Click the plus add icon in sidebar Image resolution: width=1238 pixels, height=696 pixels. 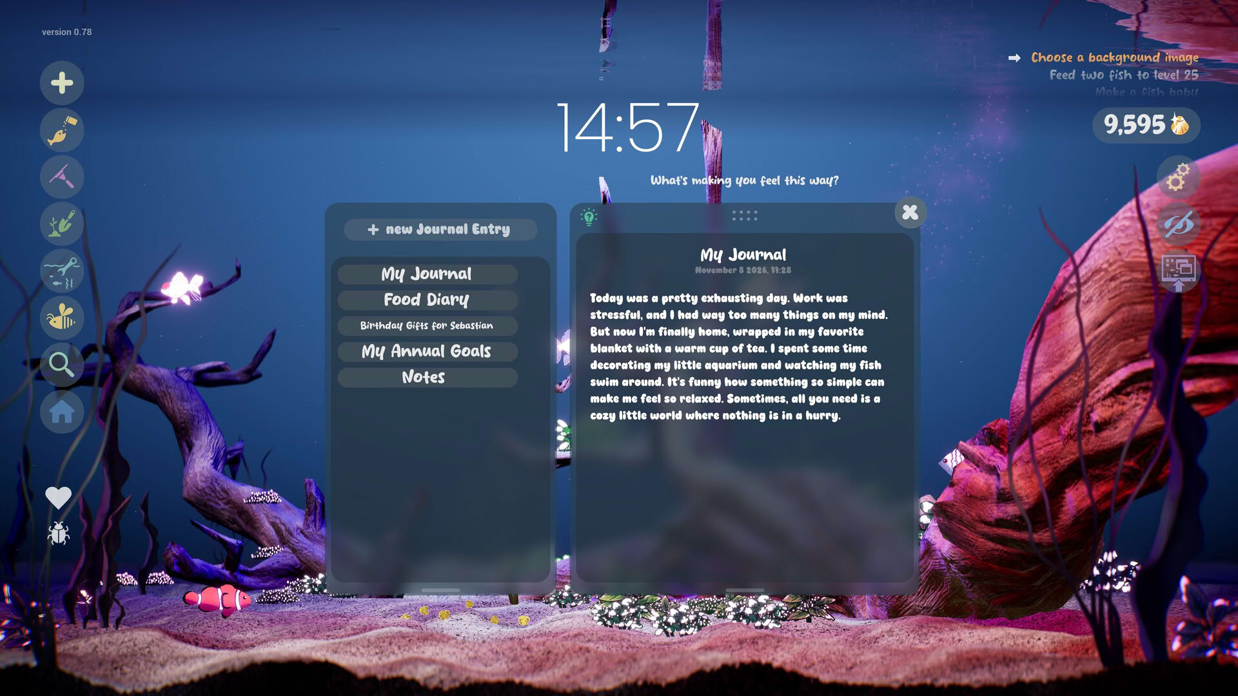(x=62, y=82)
